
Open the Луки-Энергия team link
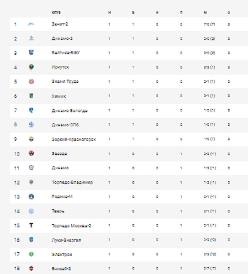(66, 240)
